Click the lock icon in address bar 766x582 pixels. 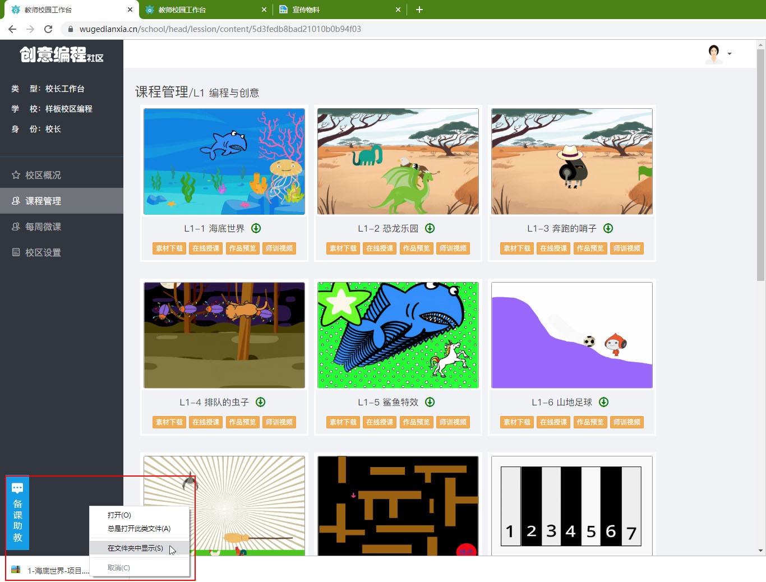pos(71,29)
